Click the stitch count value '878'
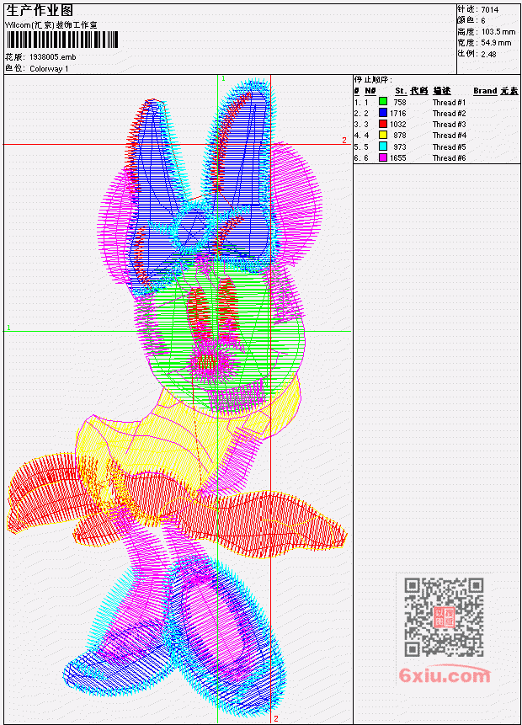The height and width of the screenshot is (725, 522). [x=400, y=136]
